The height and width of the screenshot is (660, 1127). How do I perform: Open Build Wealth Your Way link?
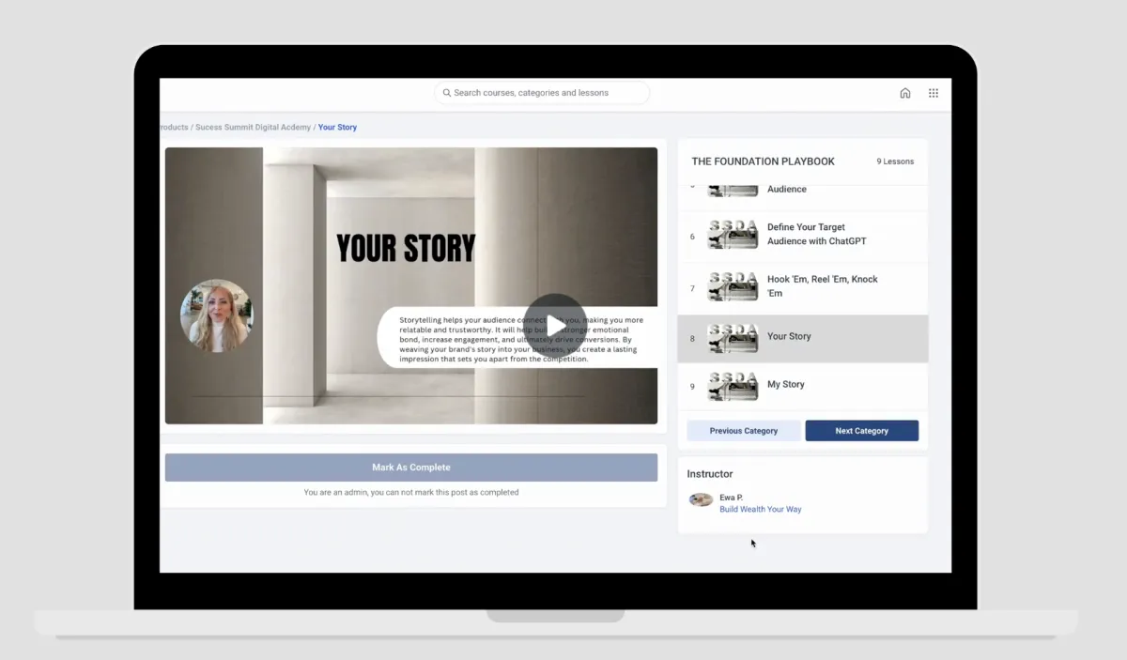tap(761, 510)
